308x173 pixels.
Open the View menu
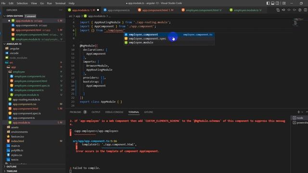pos(34,3)
